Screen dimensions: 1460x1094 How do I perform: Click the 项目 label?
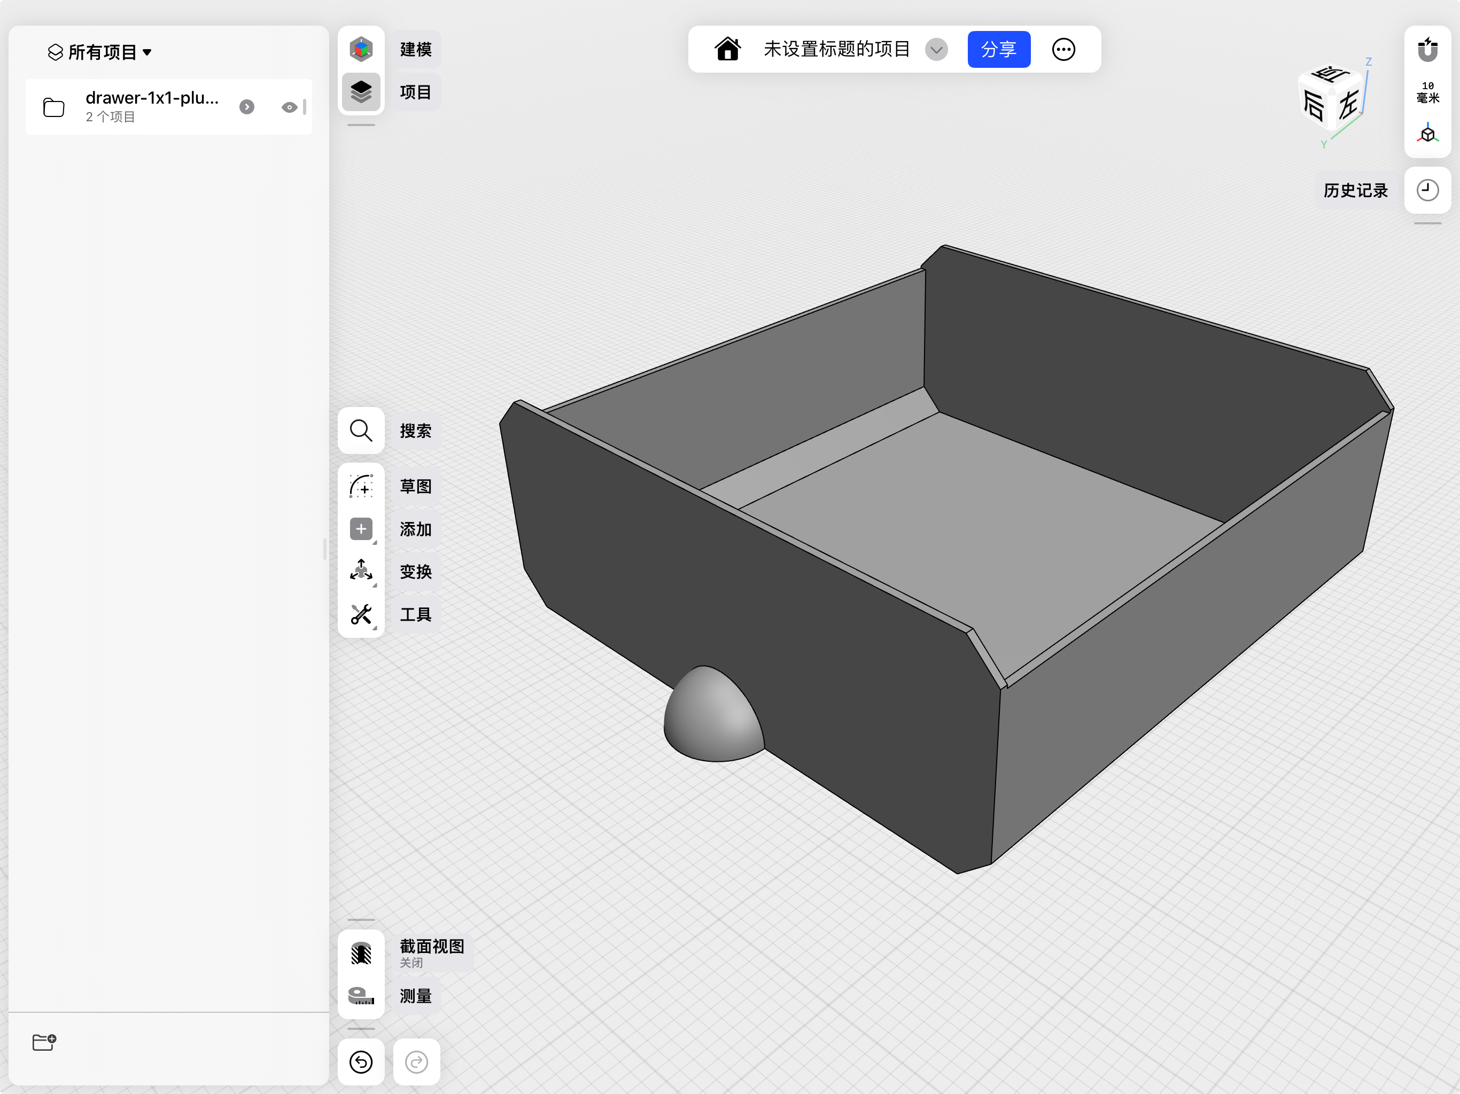coord(416,92)
